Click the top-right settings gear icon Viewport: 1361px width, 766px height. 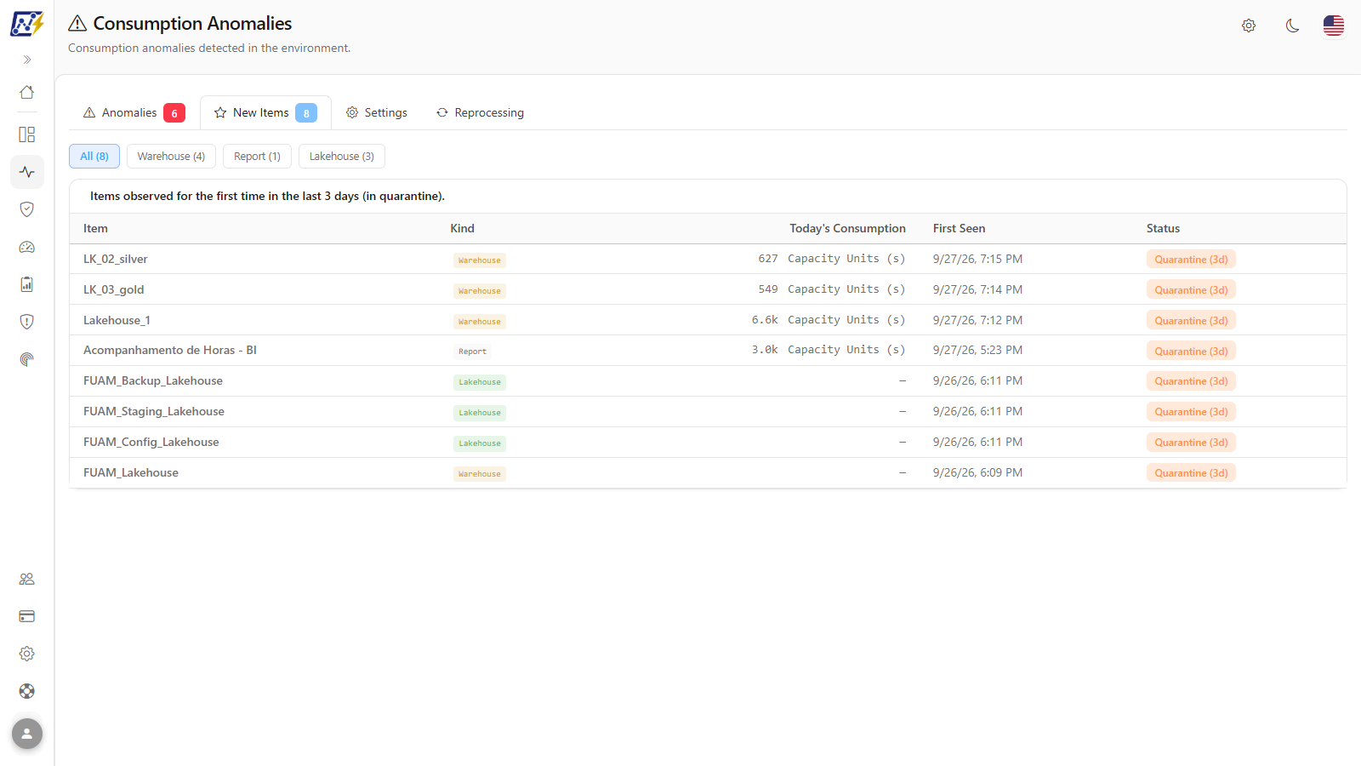click(x=1249, y=26)
